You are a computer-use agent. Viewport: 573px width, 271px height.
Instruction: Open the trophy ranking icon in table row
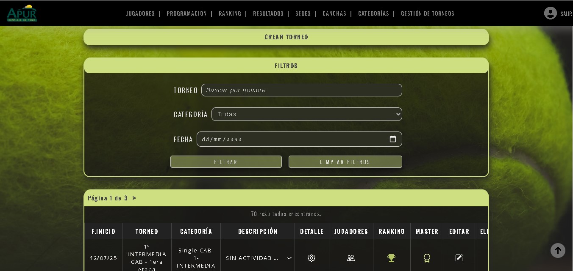(x=391, y=258)
